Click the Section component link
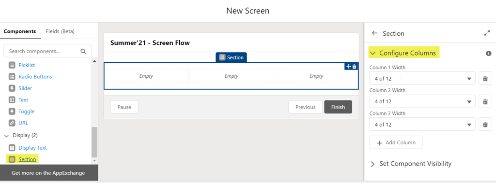 click(x=27, y=159)
